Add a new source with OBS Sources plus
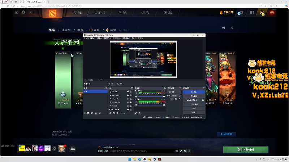Image resolution: width=289 pixels, height=162 pixels. point(110,113)
